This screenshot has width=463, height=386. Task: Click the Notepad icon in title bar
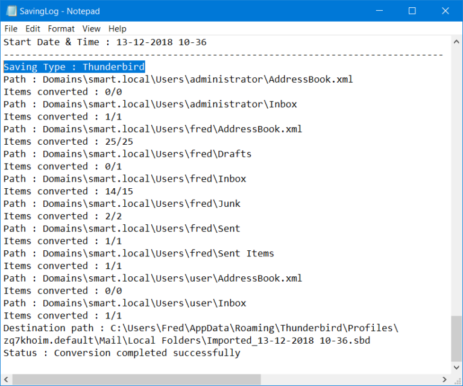[x=10, y=11]
